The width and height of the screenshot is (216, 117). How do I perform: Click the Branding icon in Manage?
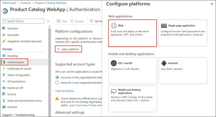point(4,56)
